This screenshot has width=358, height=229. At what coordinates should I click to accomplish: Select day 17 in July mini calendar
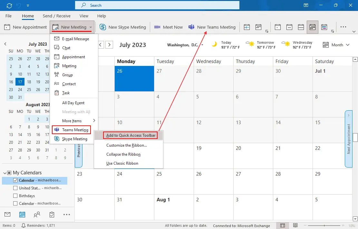(20, 82)
